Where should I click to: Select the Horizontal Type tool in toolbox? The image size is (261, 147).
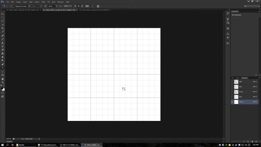click(2, 68)
